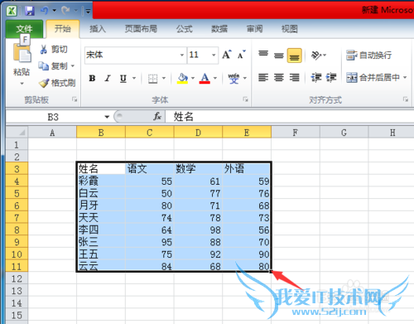Toggle italic formatting
The image size is (414, 324).
tap(108, 79)
